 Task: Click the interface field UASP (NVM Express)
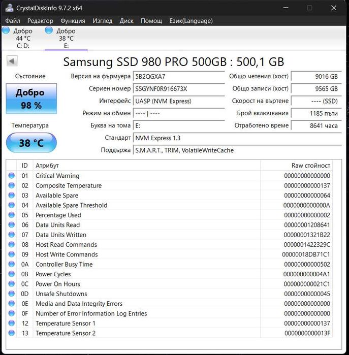tap(179, 101)
